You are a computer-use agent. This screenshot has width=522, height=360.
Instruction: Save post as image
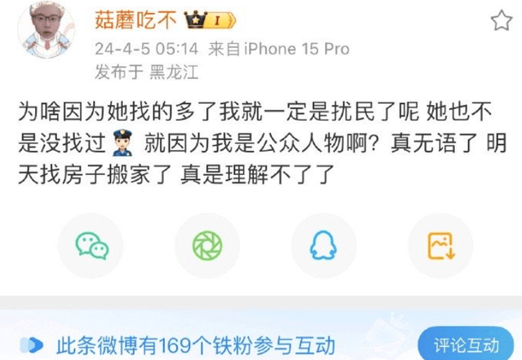440,246
